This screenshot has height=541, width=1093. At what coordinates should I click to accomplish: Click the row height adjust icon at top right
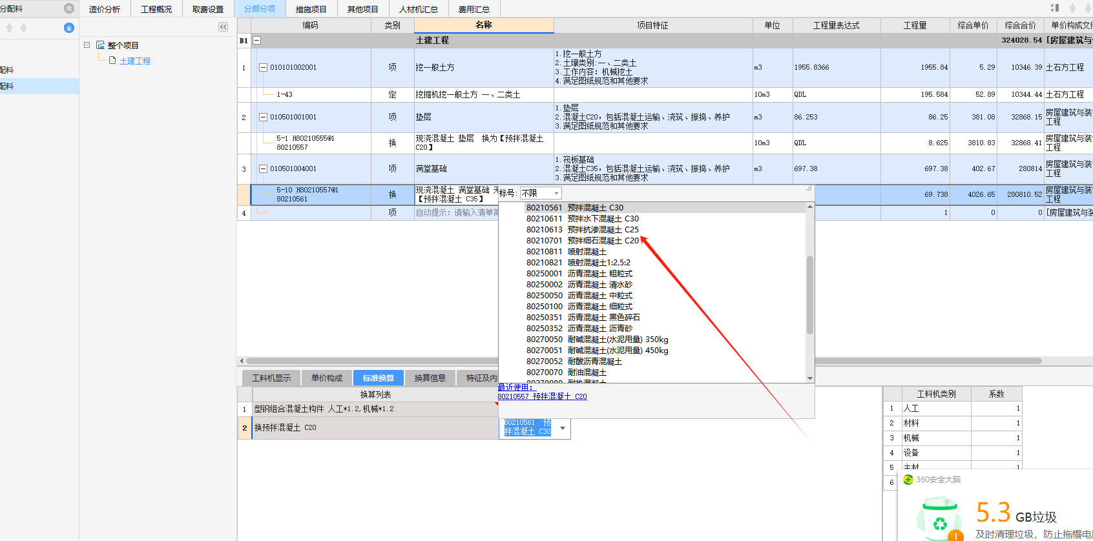coord(1055,8)
